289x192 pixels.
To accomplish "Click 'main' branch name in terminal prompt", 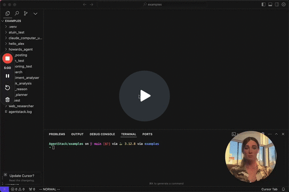I will (98, 144).
